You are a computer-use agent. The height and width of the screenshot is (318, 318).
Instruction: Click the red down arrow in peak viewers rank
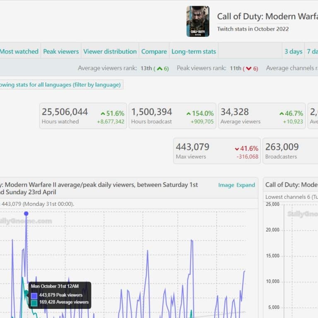249,69
